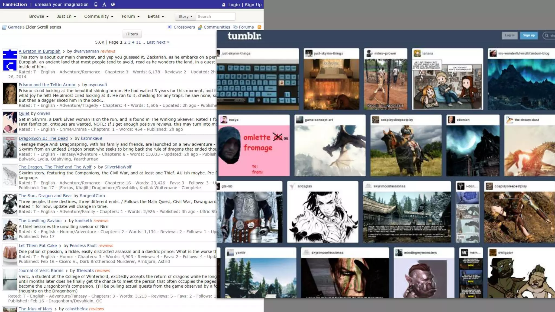
Task: Open the Browse dropdown menu
Action: click(x=39, y=16)
